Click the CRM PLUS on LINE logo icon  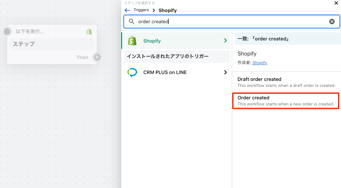pyautogui.click(x=132, y=72)
